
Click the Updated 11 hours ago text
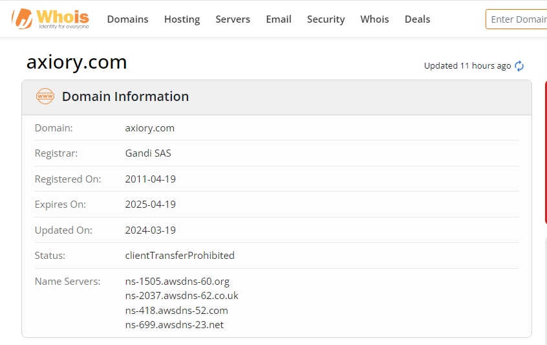467,66
